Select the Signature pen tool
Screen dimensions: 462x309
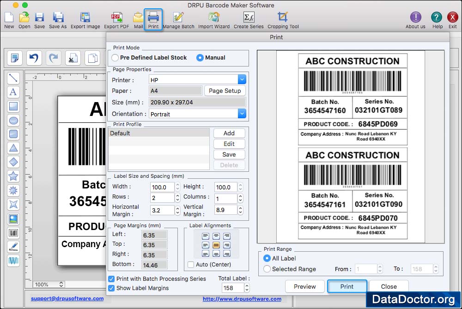pos(13,247)
